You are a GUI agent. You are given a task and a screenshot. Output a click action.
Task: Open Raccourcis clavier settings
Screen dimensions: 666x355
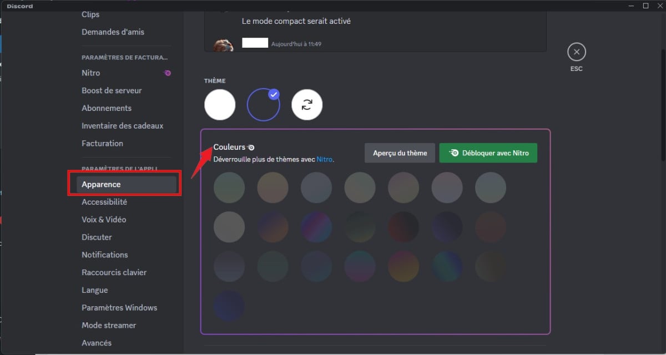coord(114,272)
